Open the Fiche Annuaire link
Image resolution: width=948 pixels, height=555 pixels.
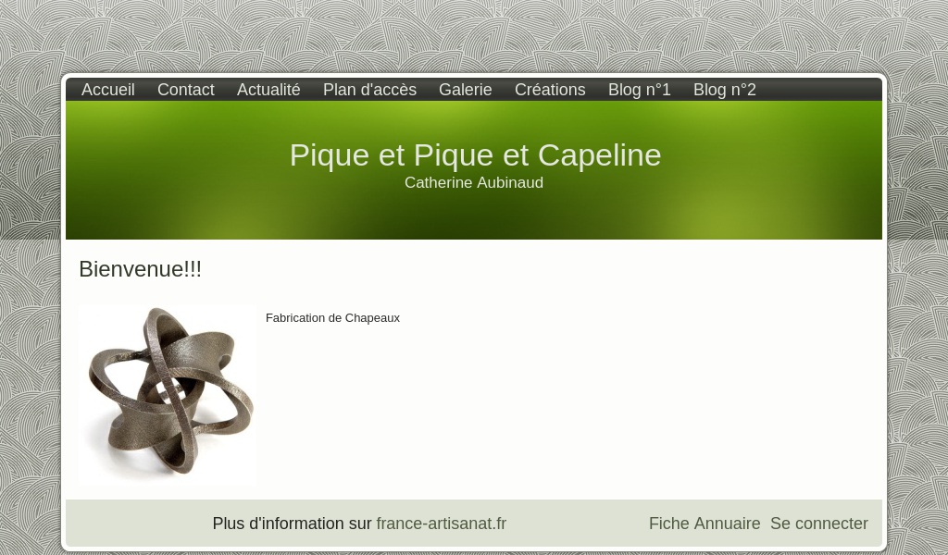(x=705, y=523)
